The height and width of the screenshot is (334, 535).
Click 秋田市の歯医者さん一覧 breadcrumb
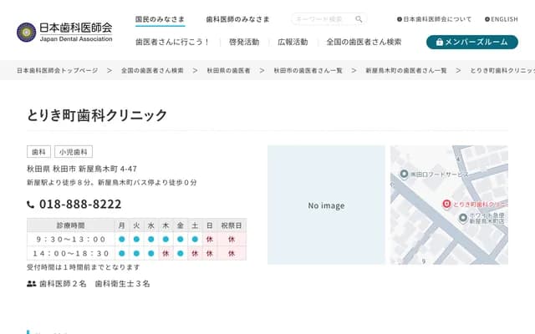(x=308, y=71)
